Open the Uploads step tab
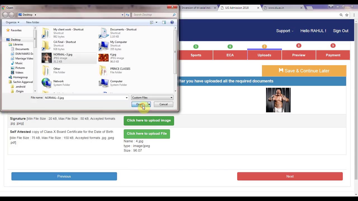Screen dimensions: 358x201 (x=264, y=55)
